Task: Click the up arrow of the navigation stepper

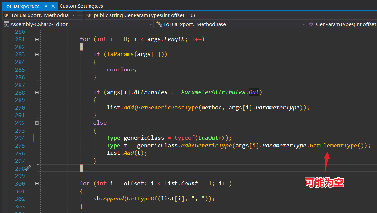Action: pyautogui.click(x=80, y=13)
